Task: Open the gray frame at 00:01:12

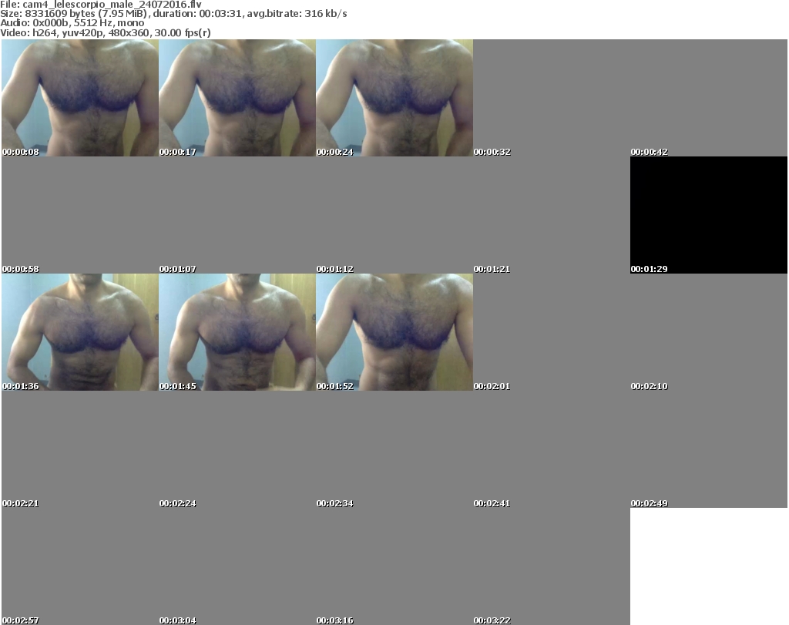Action: tap(394, 215)
